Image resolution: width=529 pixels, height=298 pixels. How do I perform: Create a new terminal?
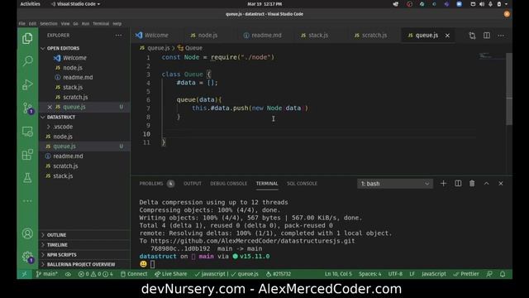point(443,183)
